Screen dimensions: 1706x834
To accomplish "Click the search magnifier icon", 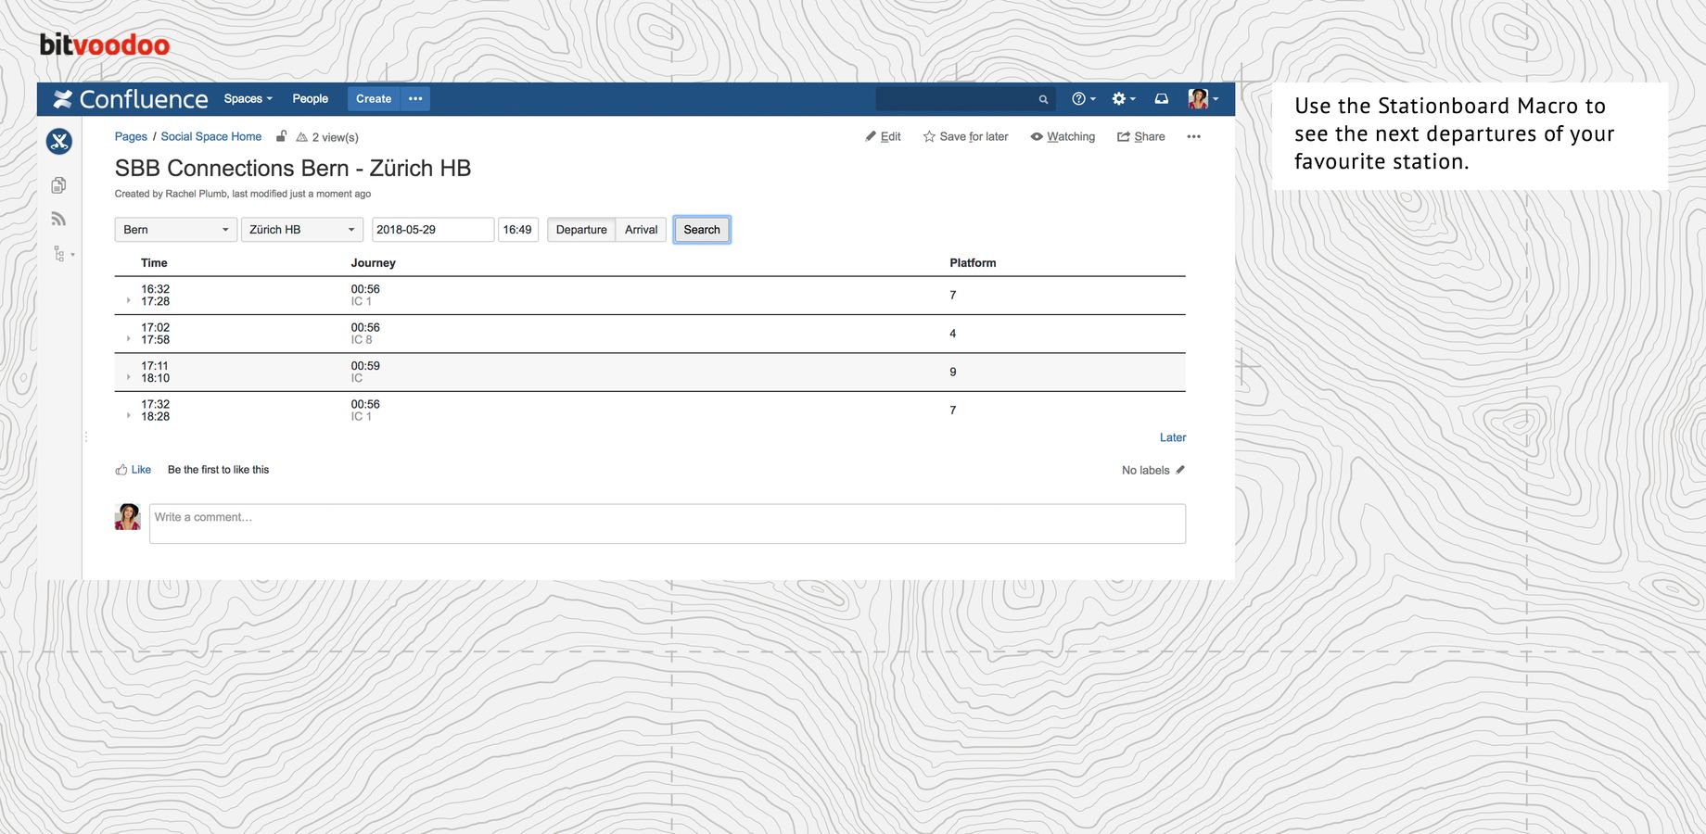I will pyautogui.click(x=1043, y=99).
